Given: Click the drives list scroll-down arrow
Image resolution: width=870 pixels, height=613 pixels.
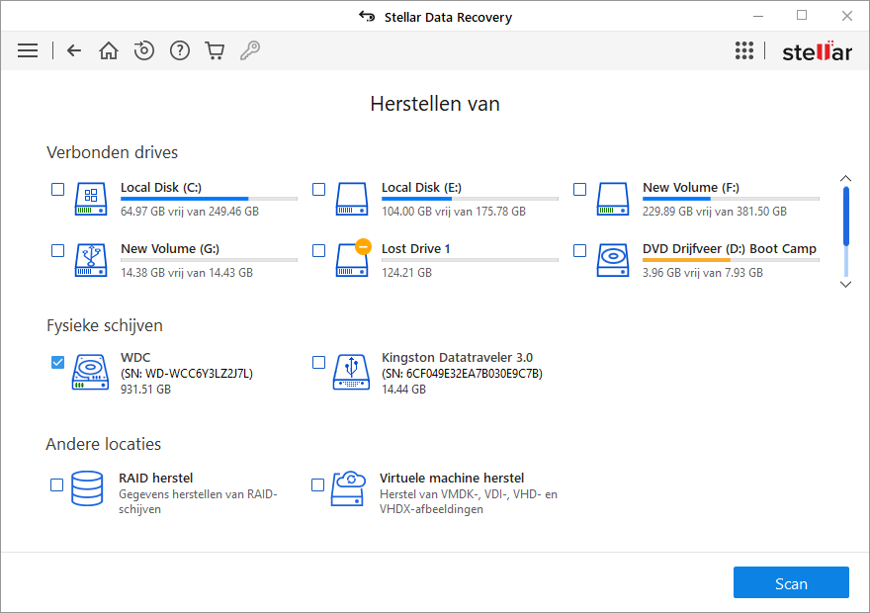Looking at the screenshot, I should coord(845,285).
